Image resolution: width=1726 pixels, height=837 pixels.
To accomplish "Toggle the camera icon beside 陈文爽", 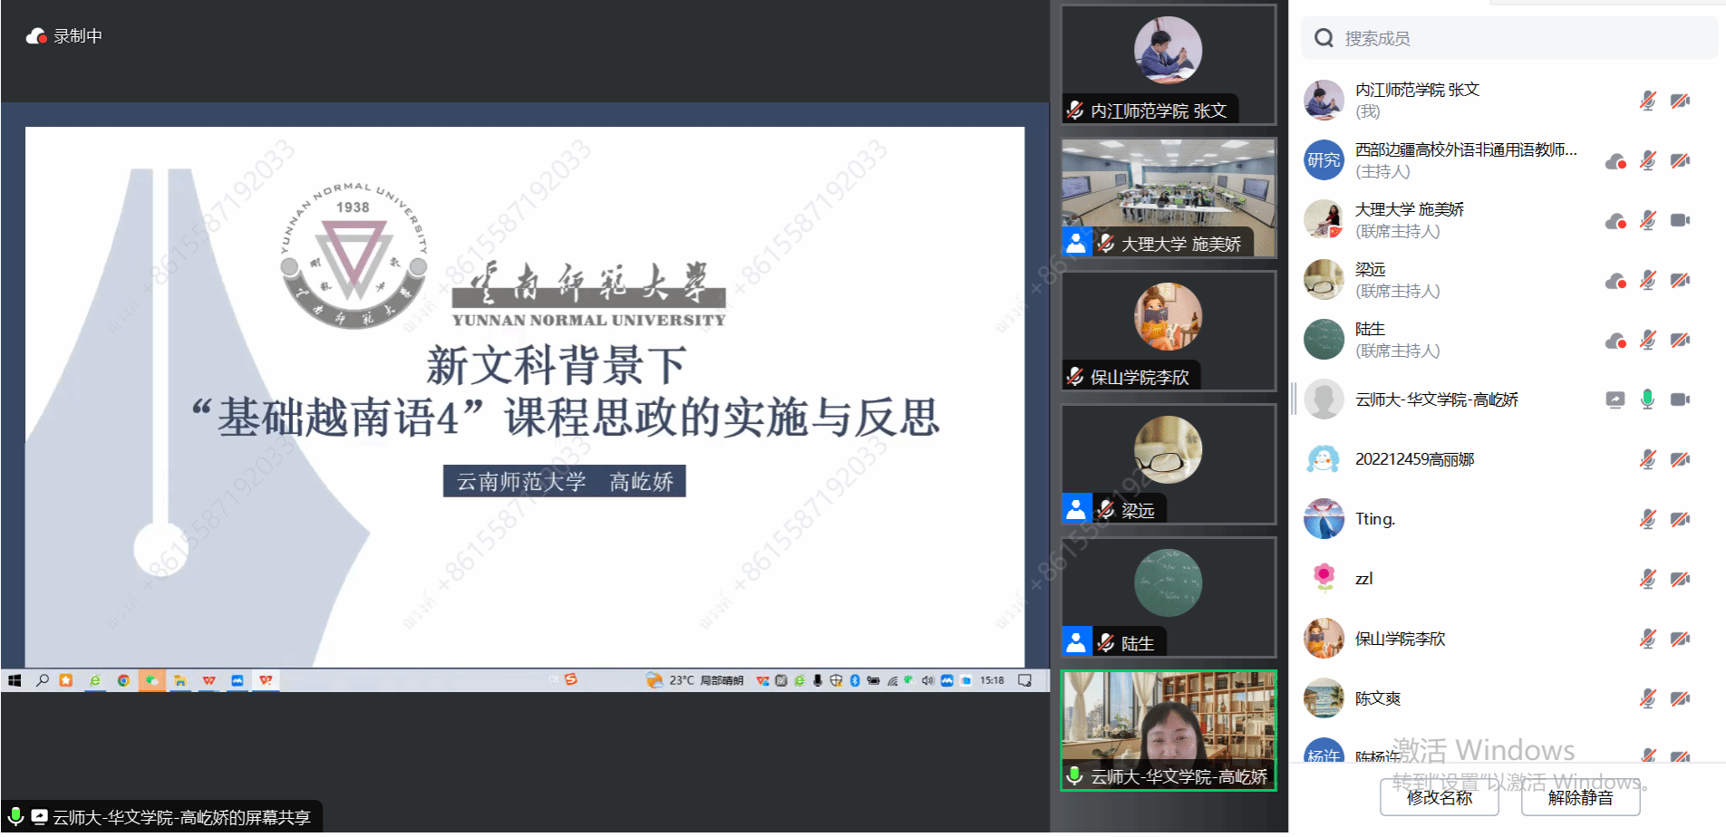I will (1680, 698).
